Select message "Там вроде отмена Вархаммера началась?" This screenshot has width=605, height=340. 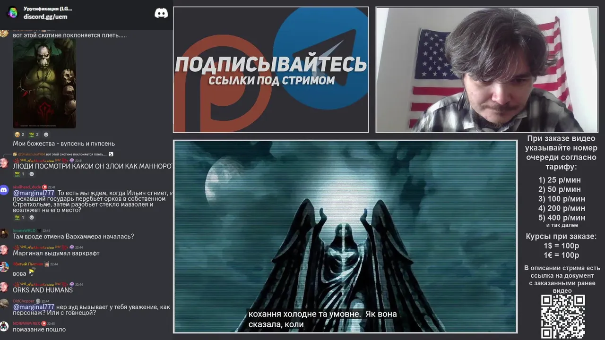73,237
